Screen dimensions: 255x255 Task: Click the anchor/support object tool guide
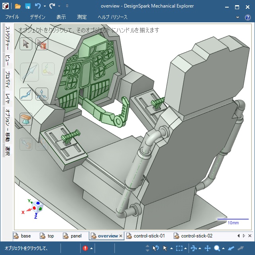26,119
